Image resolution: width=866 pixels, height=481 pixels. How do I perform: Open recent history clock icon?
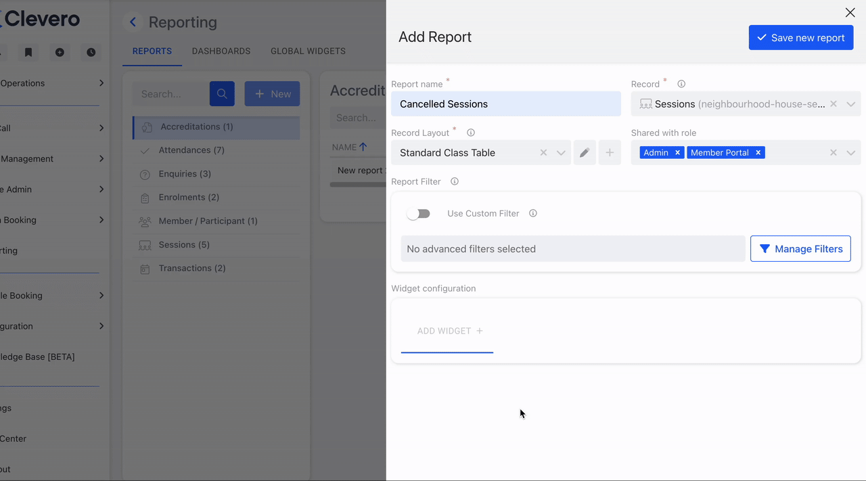click(91, 52)
